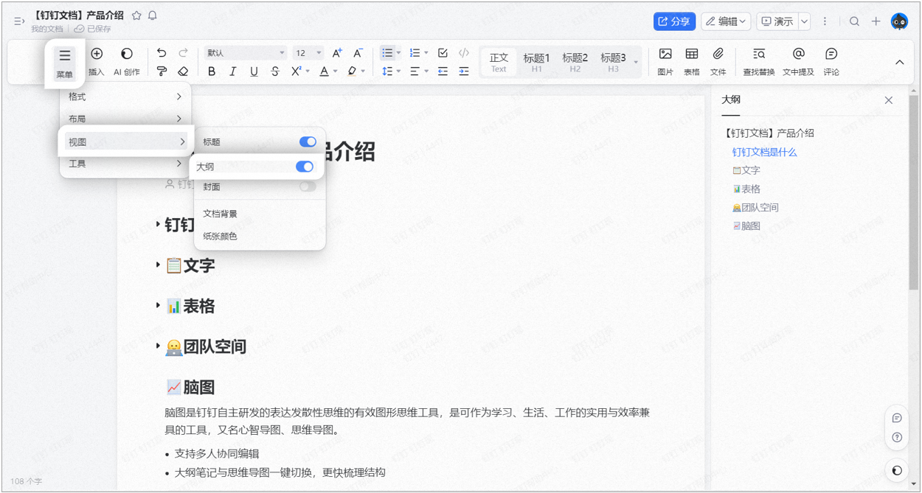The image size is (922, 493).
Task: Insert a table via 表格
Action: pyautogui.click(x=691, y=62)
